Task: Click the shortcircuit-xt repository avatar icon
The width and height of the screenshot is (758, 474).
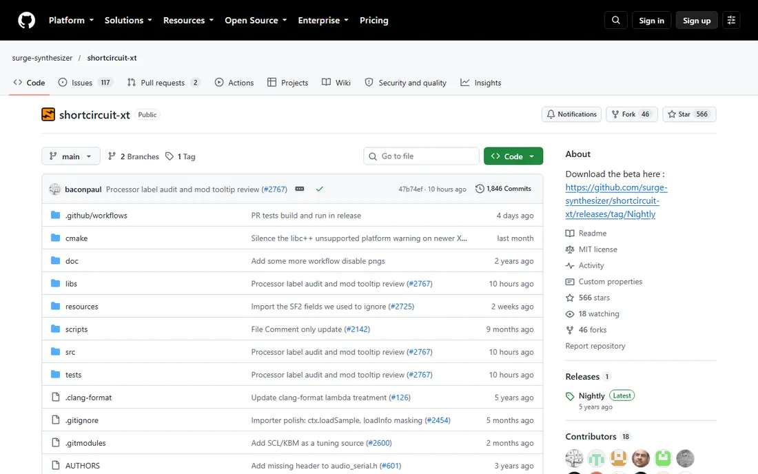Action: [x=48, y=114]
